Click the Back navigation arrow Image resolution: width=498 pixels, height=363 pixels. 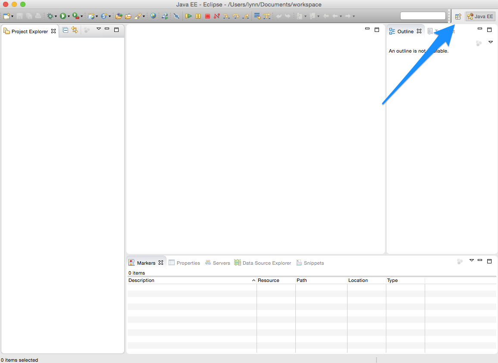pos(335,16)
